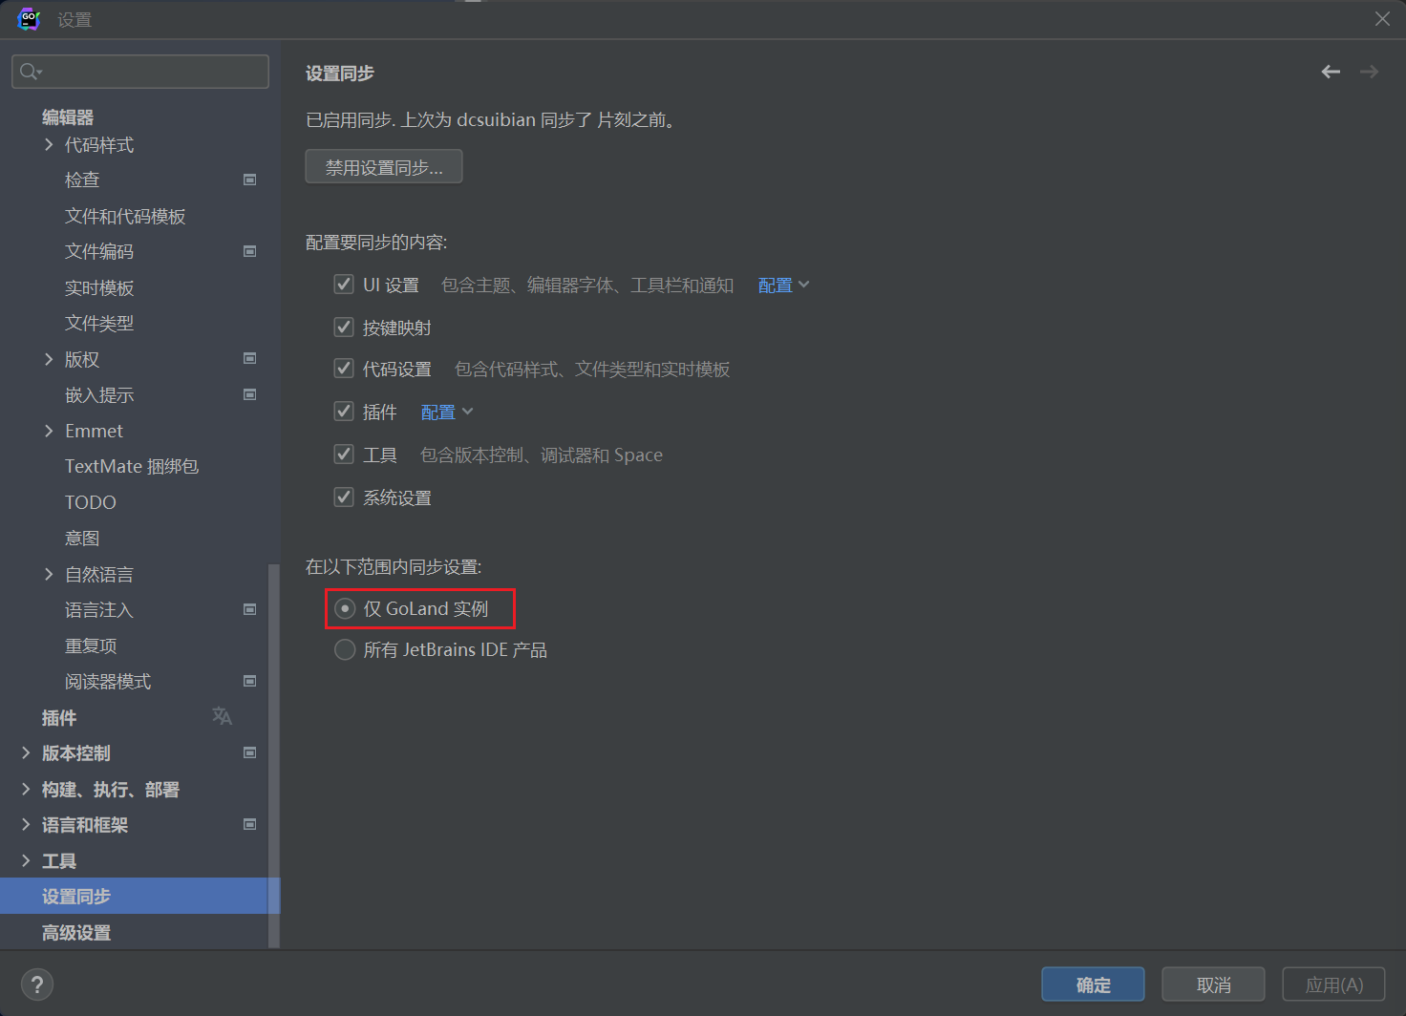This screenshot has height=1016, width=1406.
Task: Select 所有 JetBrains IDE 产品 radio button
Action: 345,649
